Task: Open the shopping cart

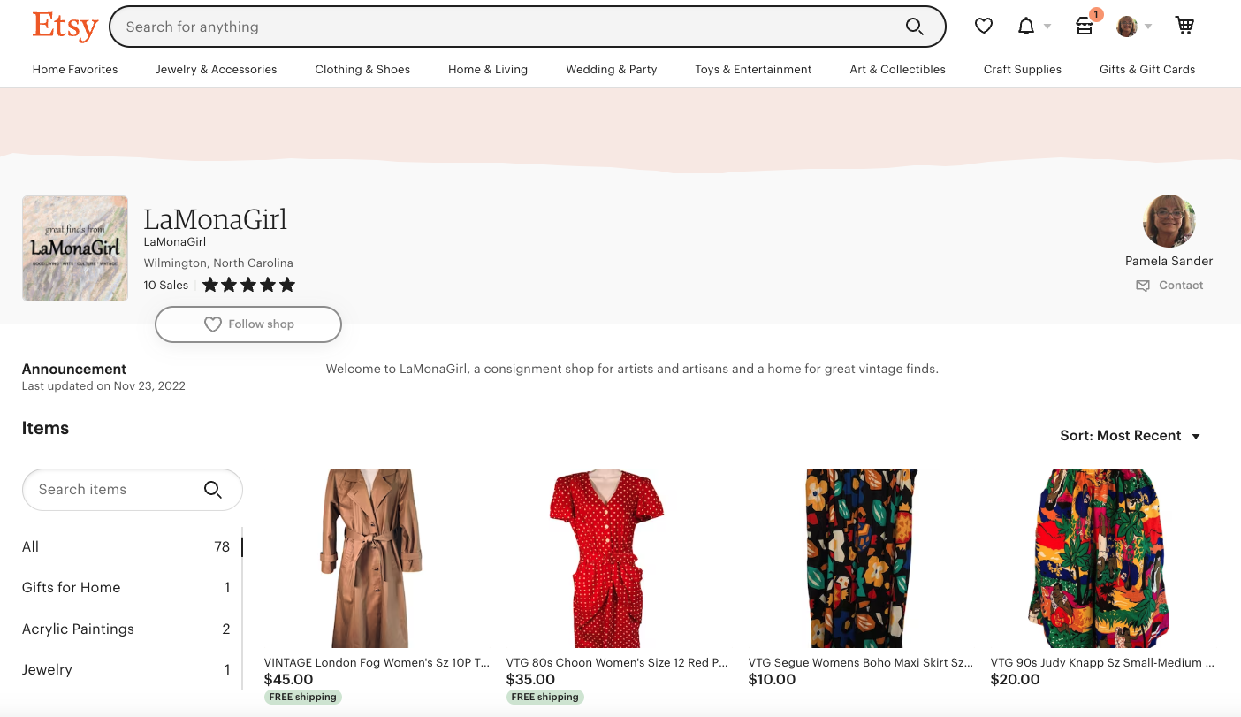Action: pyautogui.click(x=1184, y=26)
